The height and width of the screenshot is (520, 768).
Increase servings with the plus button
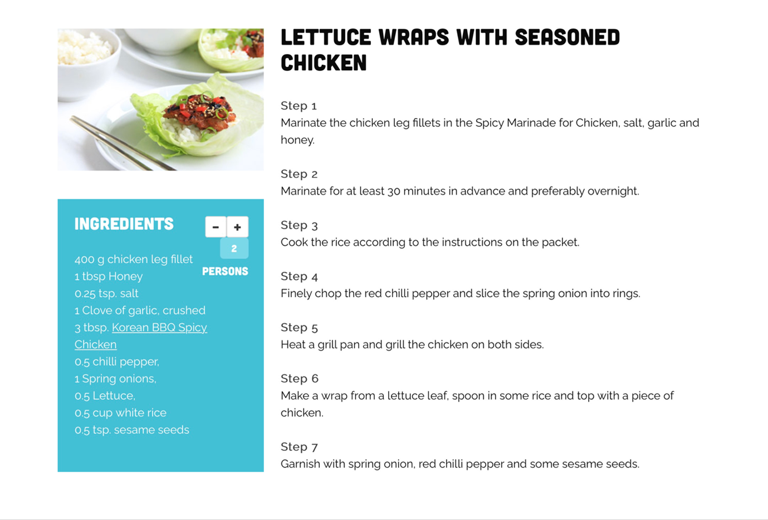click(237, 227)
